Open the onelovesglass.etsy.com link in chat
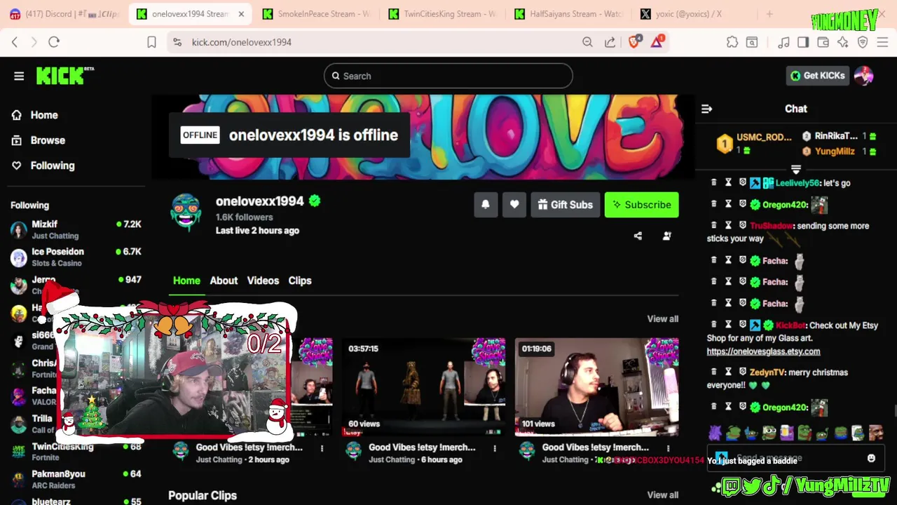 point(763,351)
